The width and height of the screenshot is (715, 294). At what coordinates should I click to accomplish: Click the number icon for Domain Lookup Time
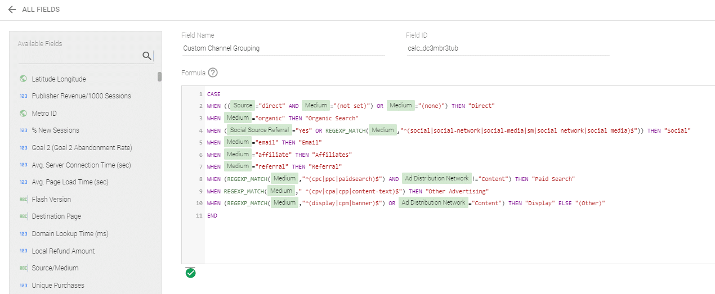pos(23,234)
